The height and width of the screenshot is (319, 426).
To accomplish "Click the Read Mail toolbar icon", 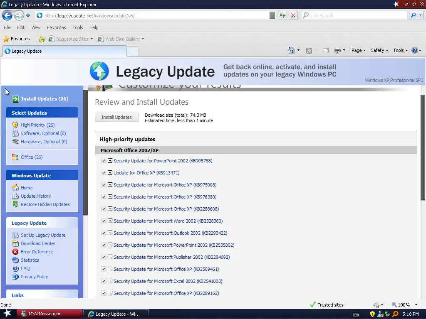I will pos(325,50).
